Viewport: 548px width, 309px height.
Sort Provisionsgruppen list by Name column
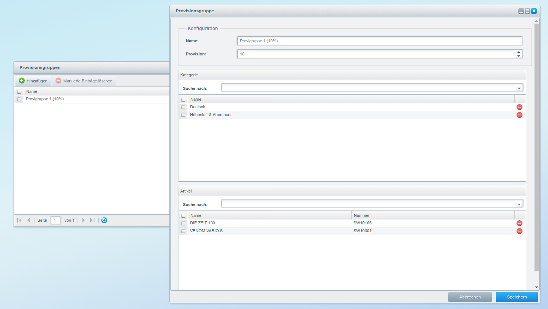[97, 91]
